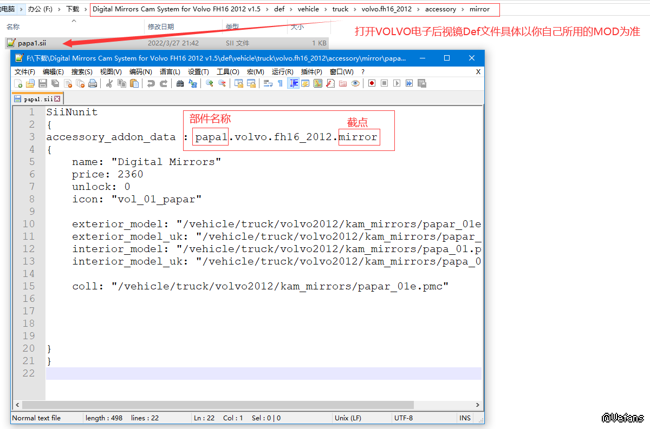Open the 搜索(S) menu
Viewport: 650px width, 429px height.
82,72
